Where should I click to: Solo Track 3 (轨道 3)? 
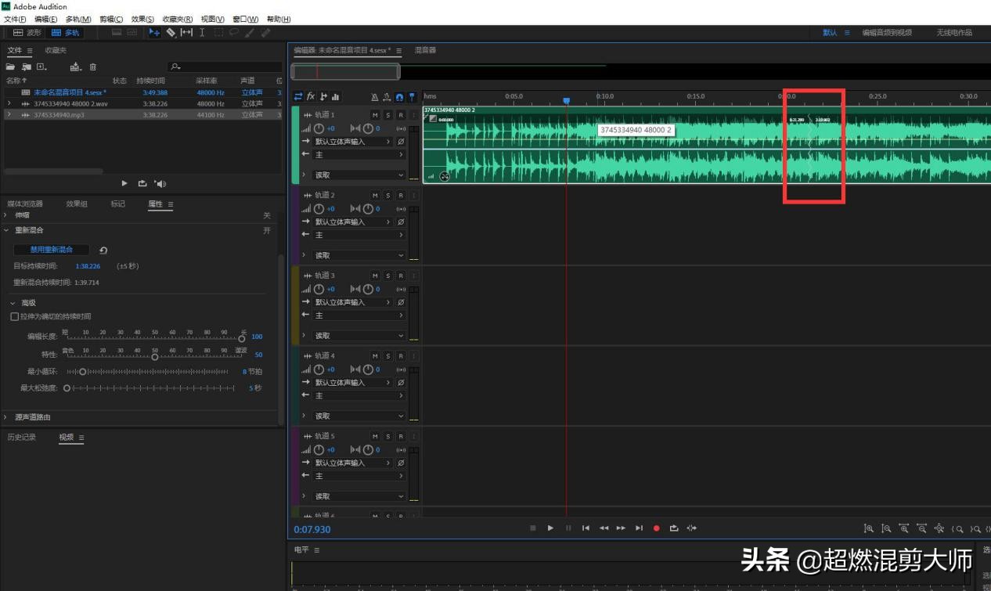(387, 276)
